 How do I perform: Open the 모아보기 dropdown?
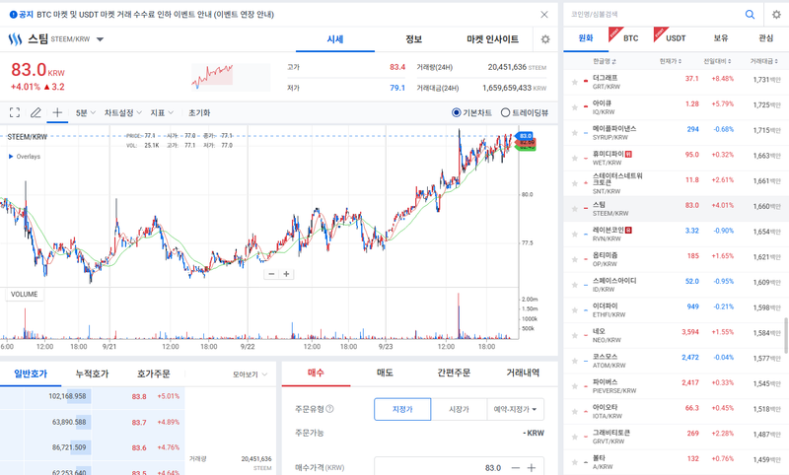point(250,374)
